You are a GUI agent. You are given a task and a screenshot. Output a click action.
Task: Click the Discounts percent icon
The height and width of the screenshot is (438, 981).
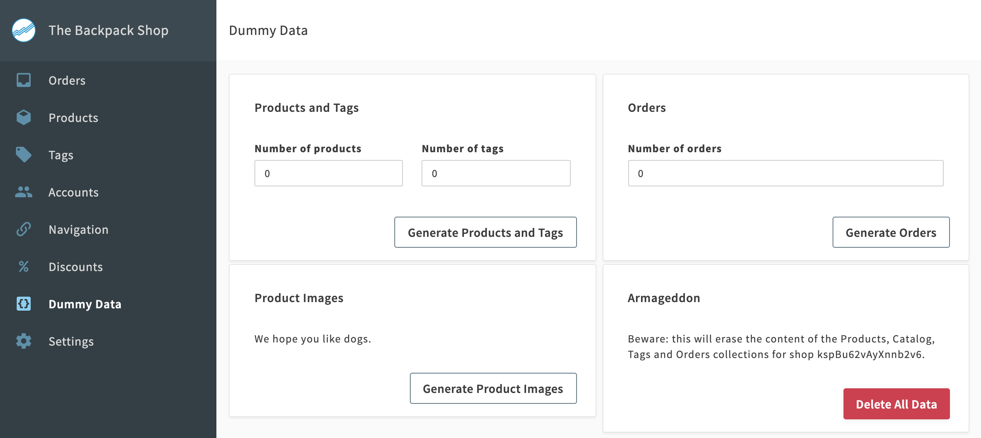24,266
